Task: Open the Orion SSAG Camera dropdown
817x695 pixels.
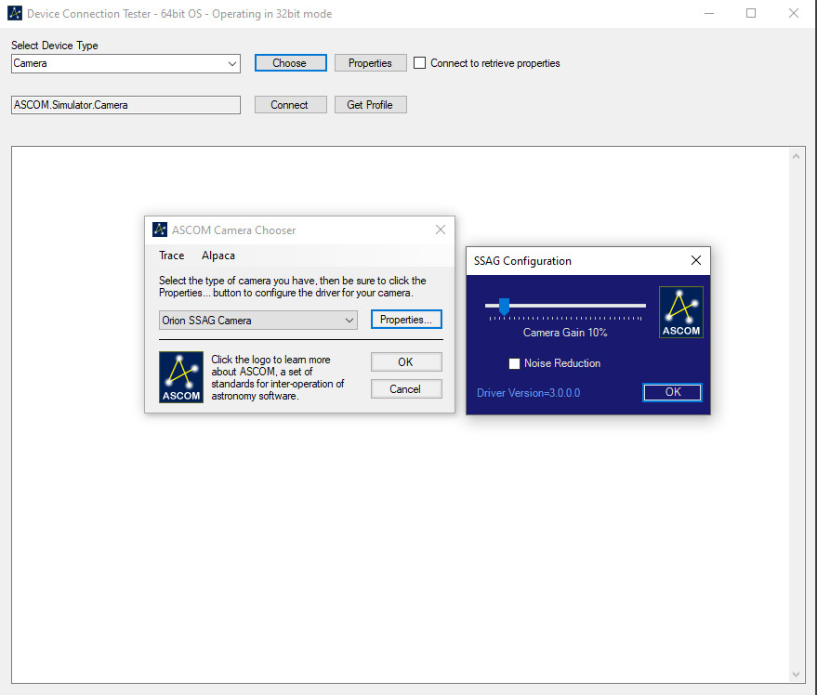Action: click(257, 320)
